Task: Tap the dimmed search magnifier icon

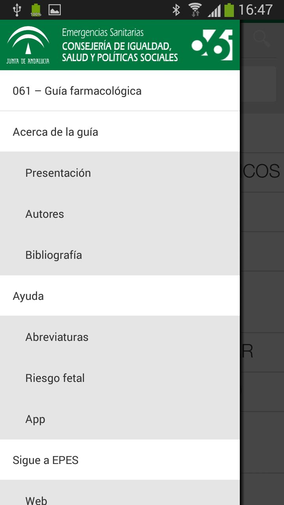Action: point(261,39)
